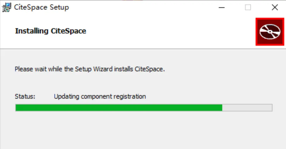Click the grayed-out maximize button
Screen dimensions: 286x149
pyautogui.click(x=248, y=8)
